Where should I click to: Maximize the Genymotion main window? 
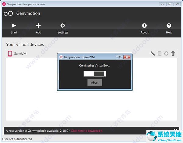coord(170,4)
